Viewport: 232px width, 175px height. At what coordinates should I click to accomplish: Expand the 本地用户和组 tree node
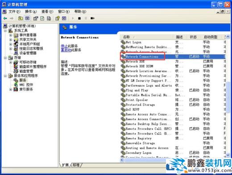[11, 44]
